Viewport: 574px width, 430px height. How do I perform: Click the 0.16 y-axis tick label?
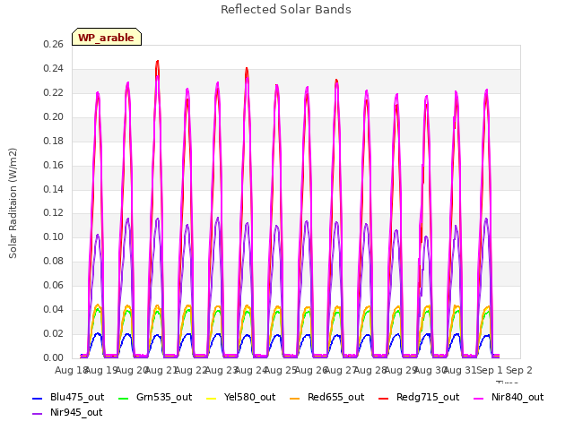tap(53, 165)
